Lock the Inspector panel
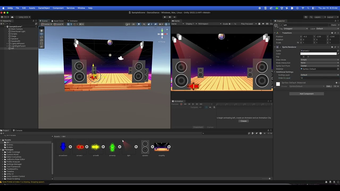 point(335,21)
